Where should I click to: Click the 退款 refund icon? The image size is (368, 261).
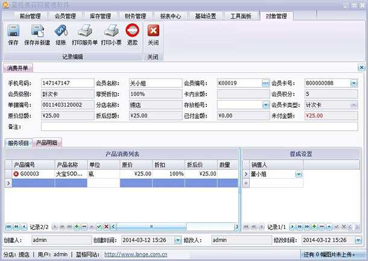[x=132, y=30]
